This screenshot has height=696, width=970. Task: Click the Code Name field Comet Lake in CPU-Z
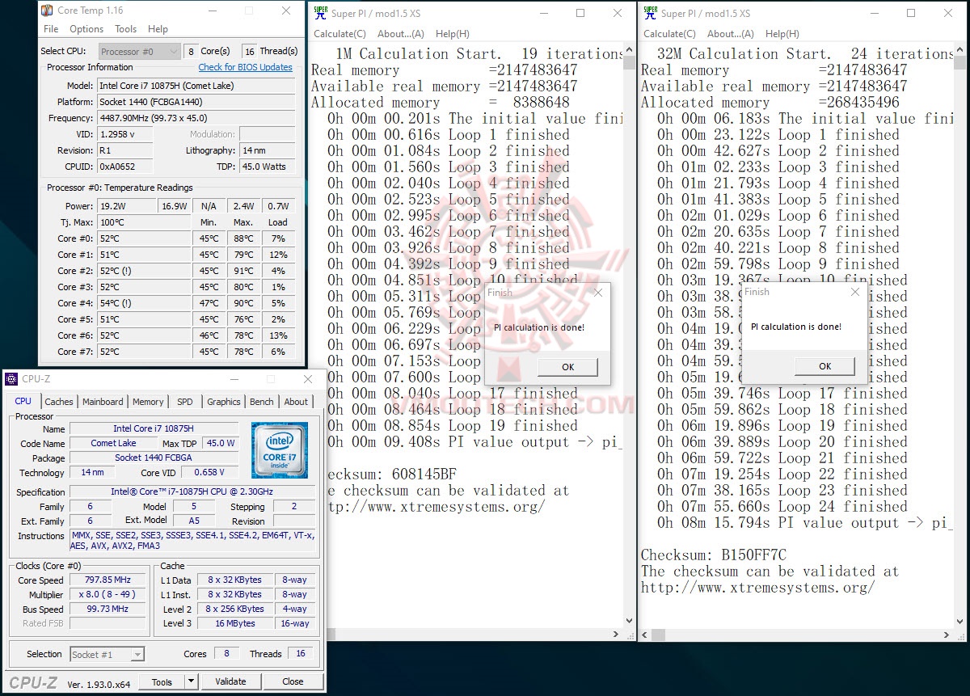coord(113,443)
